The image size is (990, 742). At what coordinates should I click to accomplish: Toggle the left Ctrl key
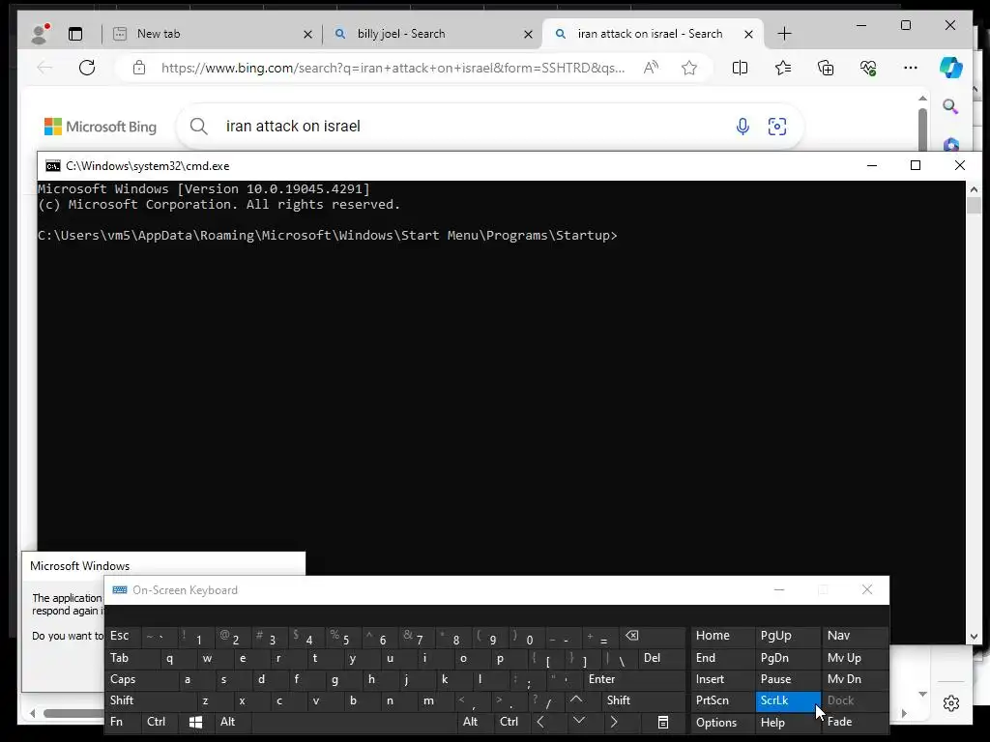point(160,723)
